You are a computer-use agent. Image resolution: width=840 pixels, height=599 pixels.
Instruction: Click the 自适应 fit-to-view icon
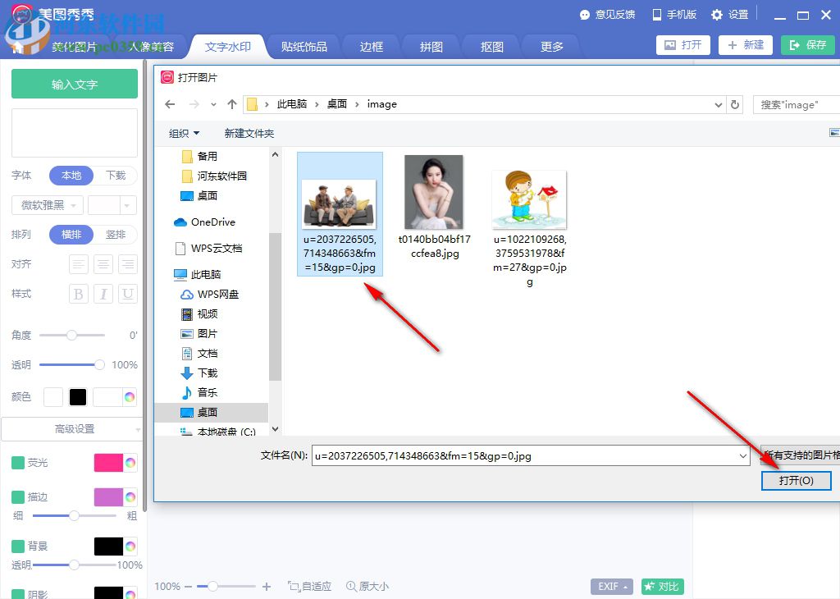[310, 587]
